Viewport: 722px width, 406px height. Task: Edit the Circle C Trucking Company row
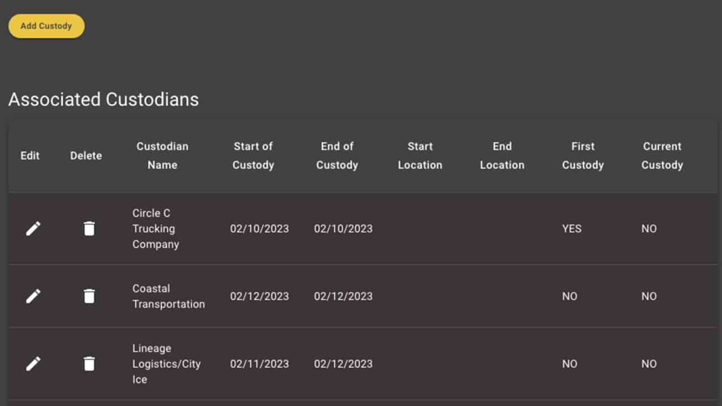(x=33, y=228)
